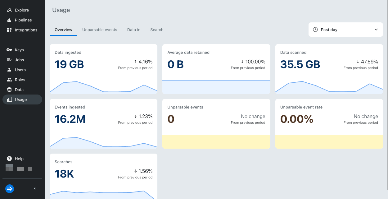Click the Explore search icon in sidebar
388x199 pixels.
[x=9, y=10]
